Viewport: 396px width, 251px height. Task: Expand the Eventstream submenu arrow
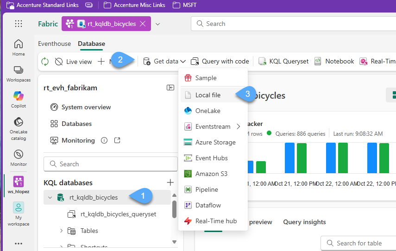tap(239, 126)
